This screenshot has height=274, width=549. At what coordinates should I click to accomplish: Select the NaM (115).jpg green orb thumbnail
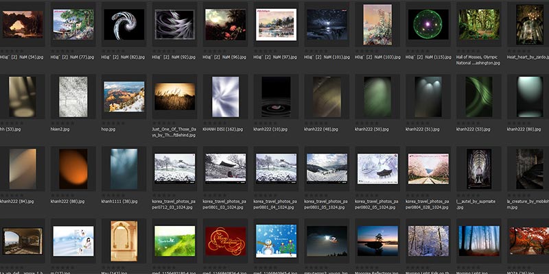(428, 25)
